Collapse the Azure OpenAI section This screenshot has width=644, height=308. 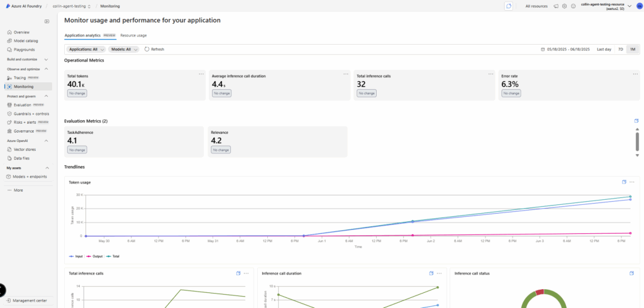point(46,141)
